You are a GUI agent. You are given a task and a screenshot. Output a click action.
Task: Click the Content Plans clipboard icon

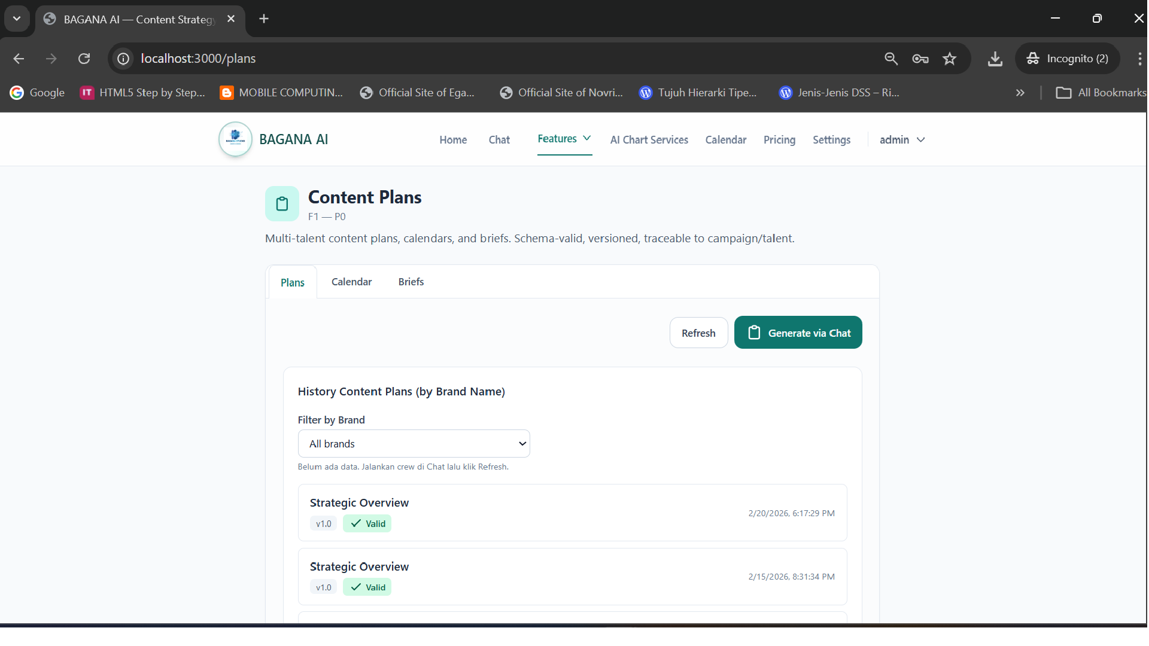281,203
